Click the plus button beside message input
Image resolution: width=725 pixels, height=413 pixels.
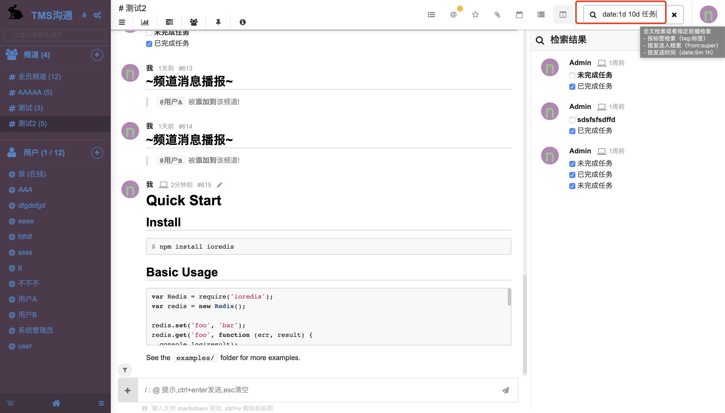point(128,390)
